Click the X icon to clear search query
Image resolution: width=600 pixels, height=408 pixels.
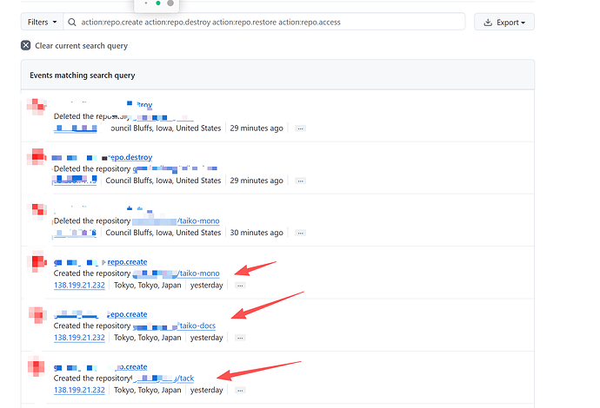(25, 45)
